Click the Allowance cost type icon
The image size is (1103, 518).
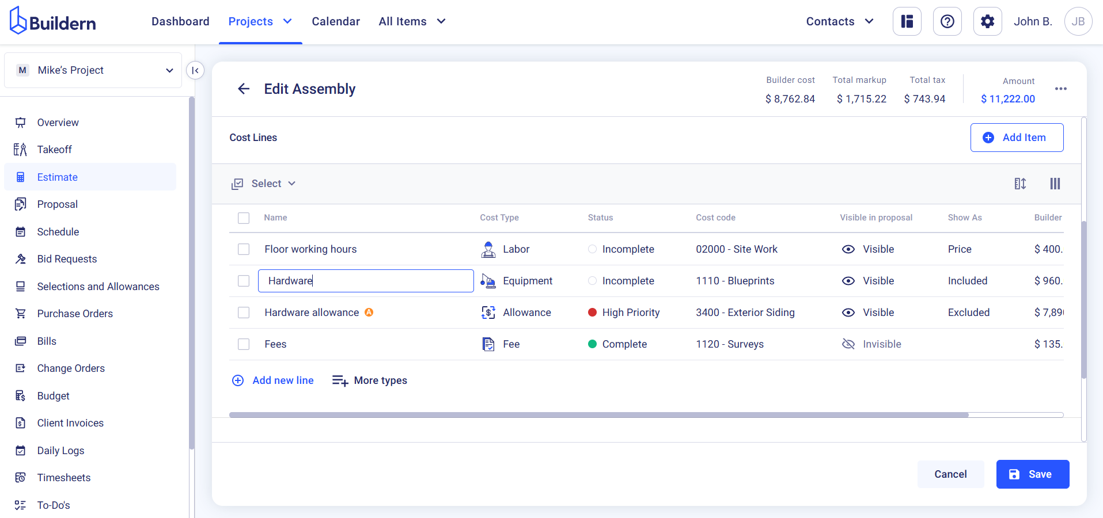click(x=488, y=313)
